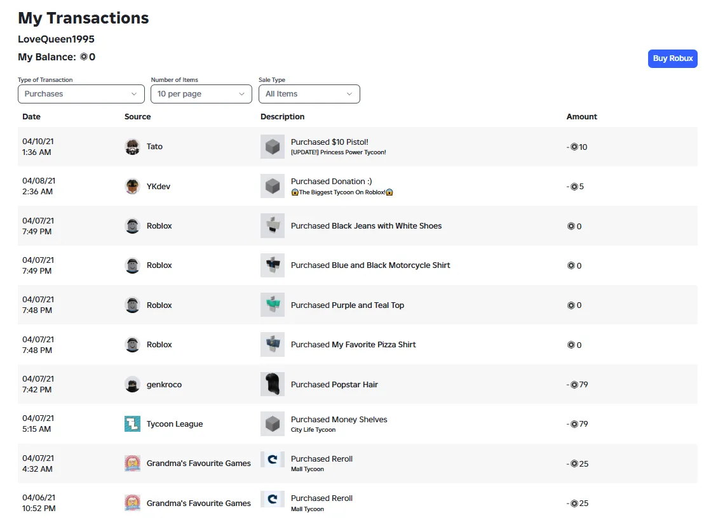Viewport: 704px width, 520px height.
Task: Click 'The Biggest Tycoon On Roblox!' game link
Action: tap(342, 192)
